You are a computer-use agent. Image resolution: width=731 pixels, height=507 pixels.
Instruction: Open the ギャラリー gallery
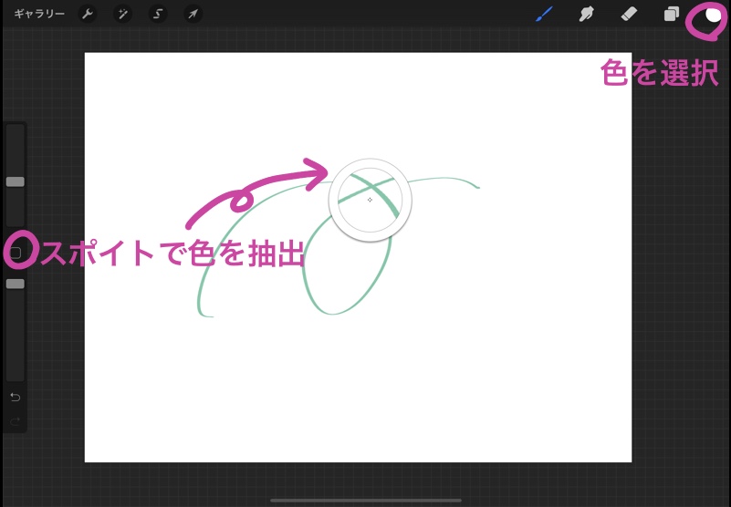tap(39, 14)
